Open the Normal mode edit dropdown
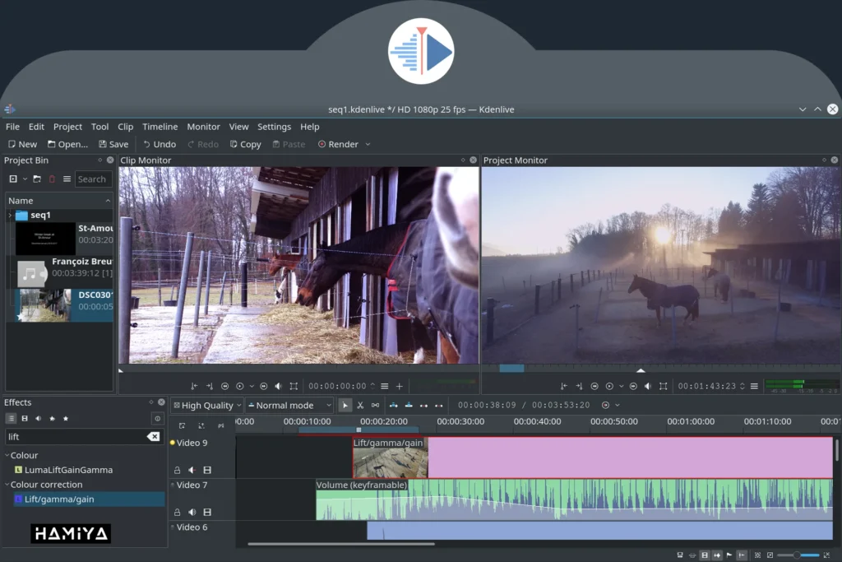Image resolution: width=842 pixels, height=562 pixels. 289,405
